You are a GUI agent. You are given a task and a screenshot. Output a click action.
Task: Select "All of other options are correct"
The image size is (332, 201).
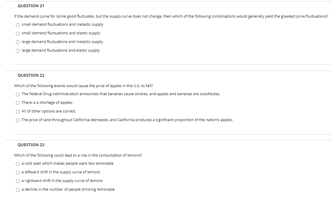[18, 112]
